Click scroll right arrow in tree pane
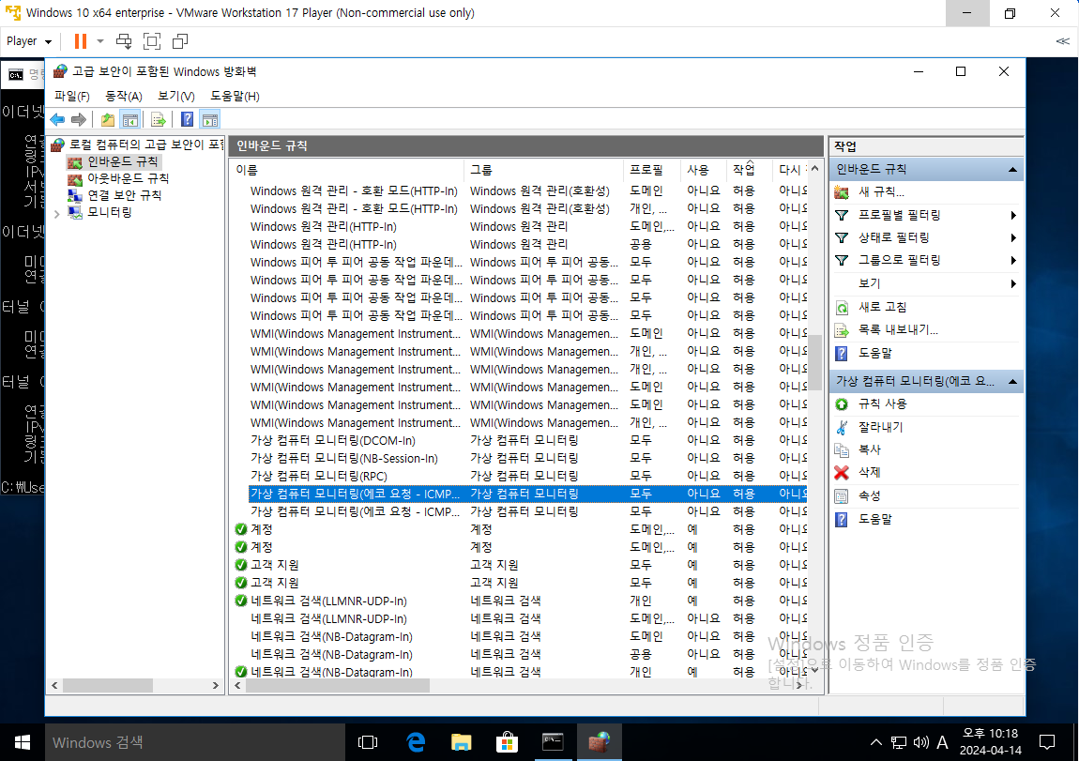 coord(216,685)
